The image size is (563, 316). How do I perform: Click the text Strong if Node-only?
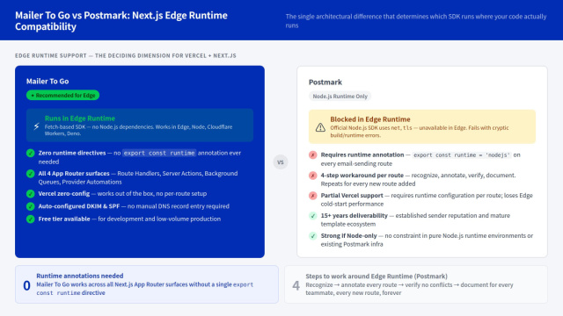(348, 236)
